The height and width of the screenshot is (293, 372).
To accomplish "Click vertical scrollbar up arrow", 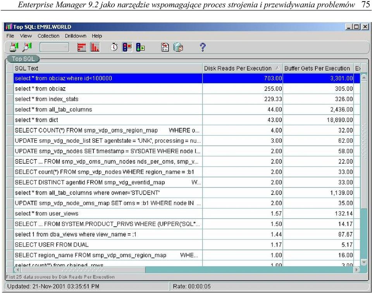I will point(364,78).
